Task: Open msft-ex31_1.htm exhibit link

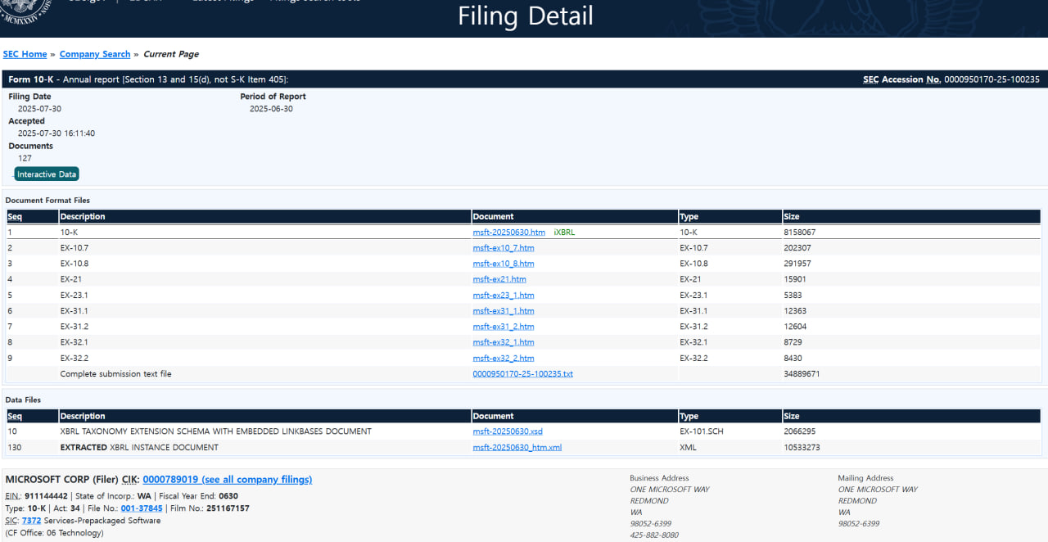Action: point(504,311)
